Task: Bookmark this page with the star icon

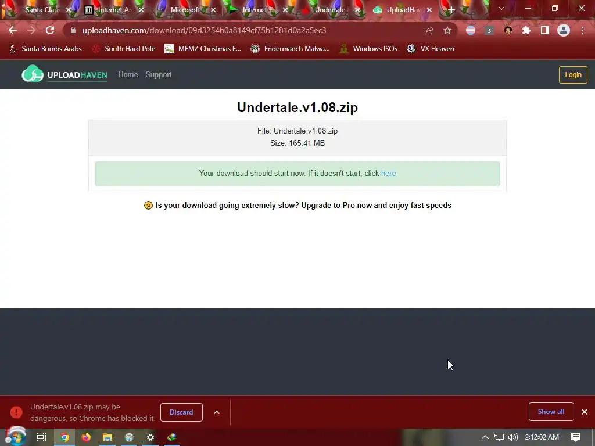Action: [447, 30]
